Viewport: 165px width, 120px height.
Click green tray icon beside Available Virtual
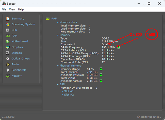101,81
